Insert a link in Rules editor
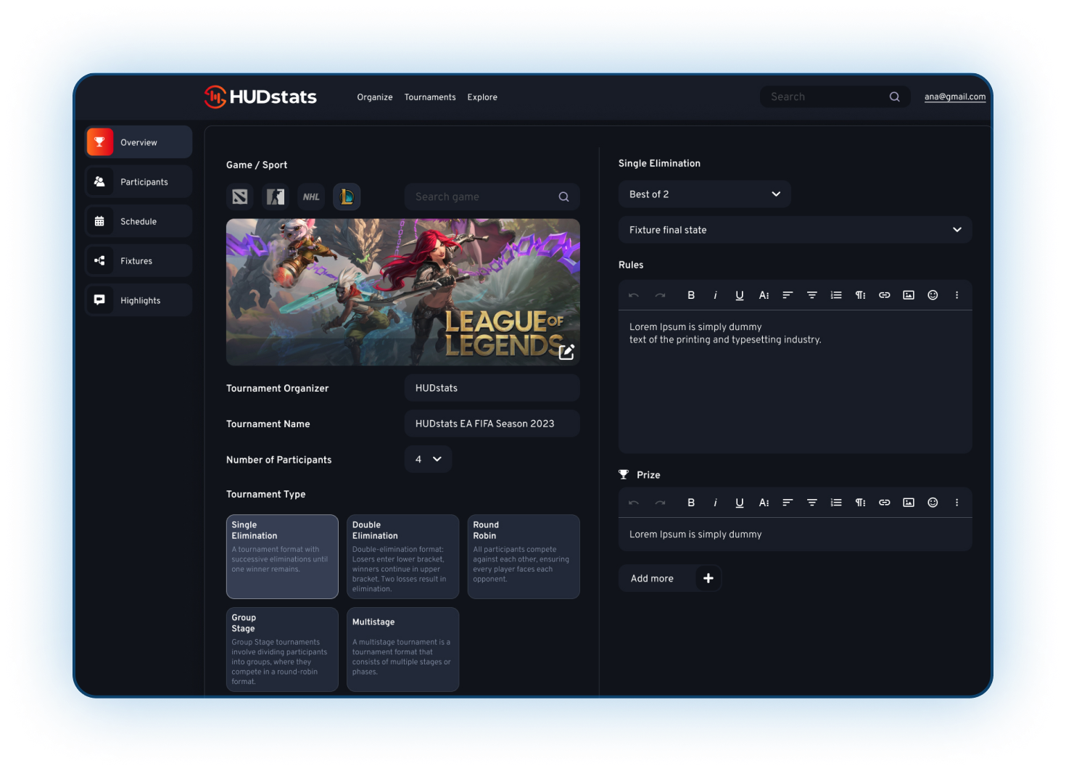 coord(885,295)
